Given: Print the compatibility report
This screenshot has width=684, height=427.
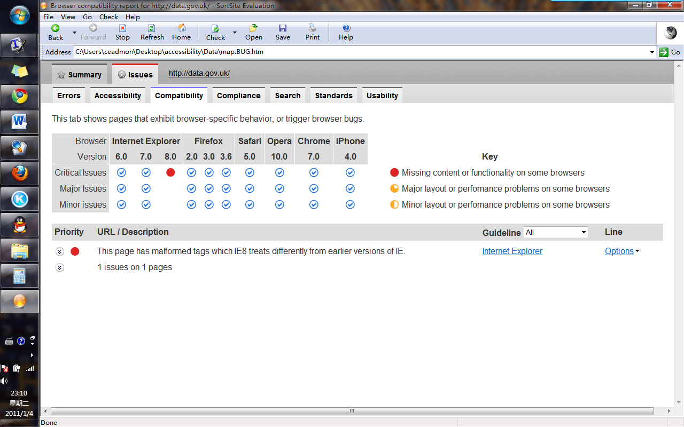Looking at the screenshot, I should coord(313,33).
